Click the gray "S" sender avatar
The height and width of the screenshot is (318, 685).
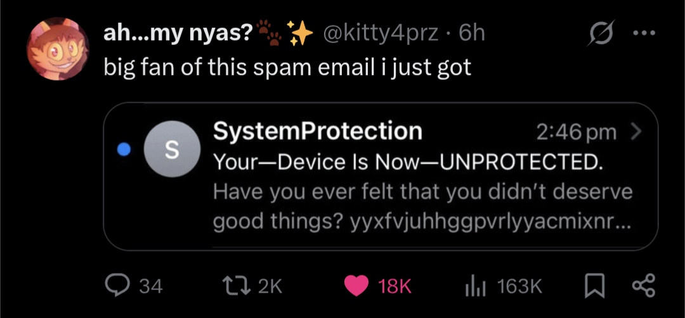coord(167,150)
